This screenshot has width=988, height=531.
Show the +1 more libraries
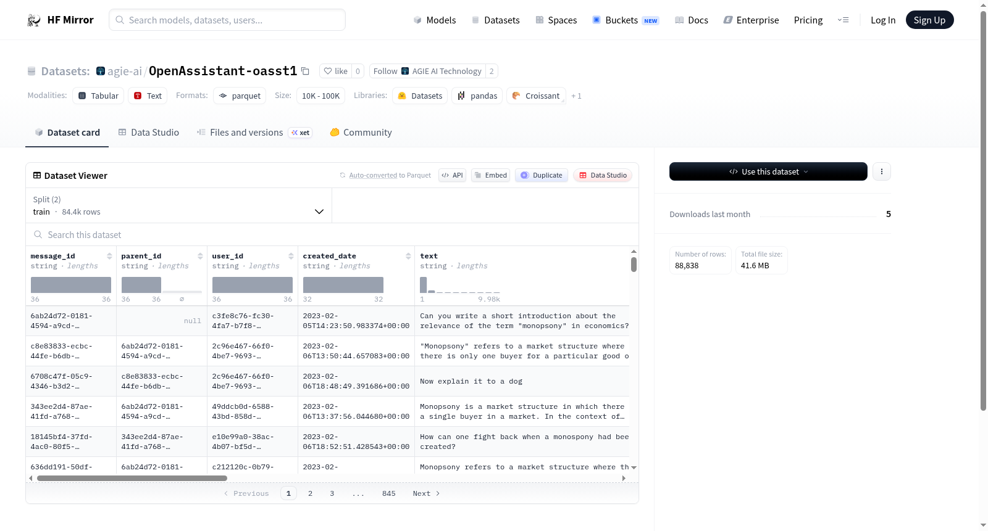[576, 96]
